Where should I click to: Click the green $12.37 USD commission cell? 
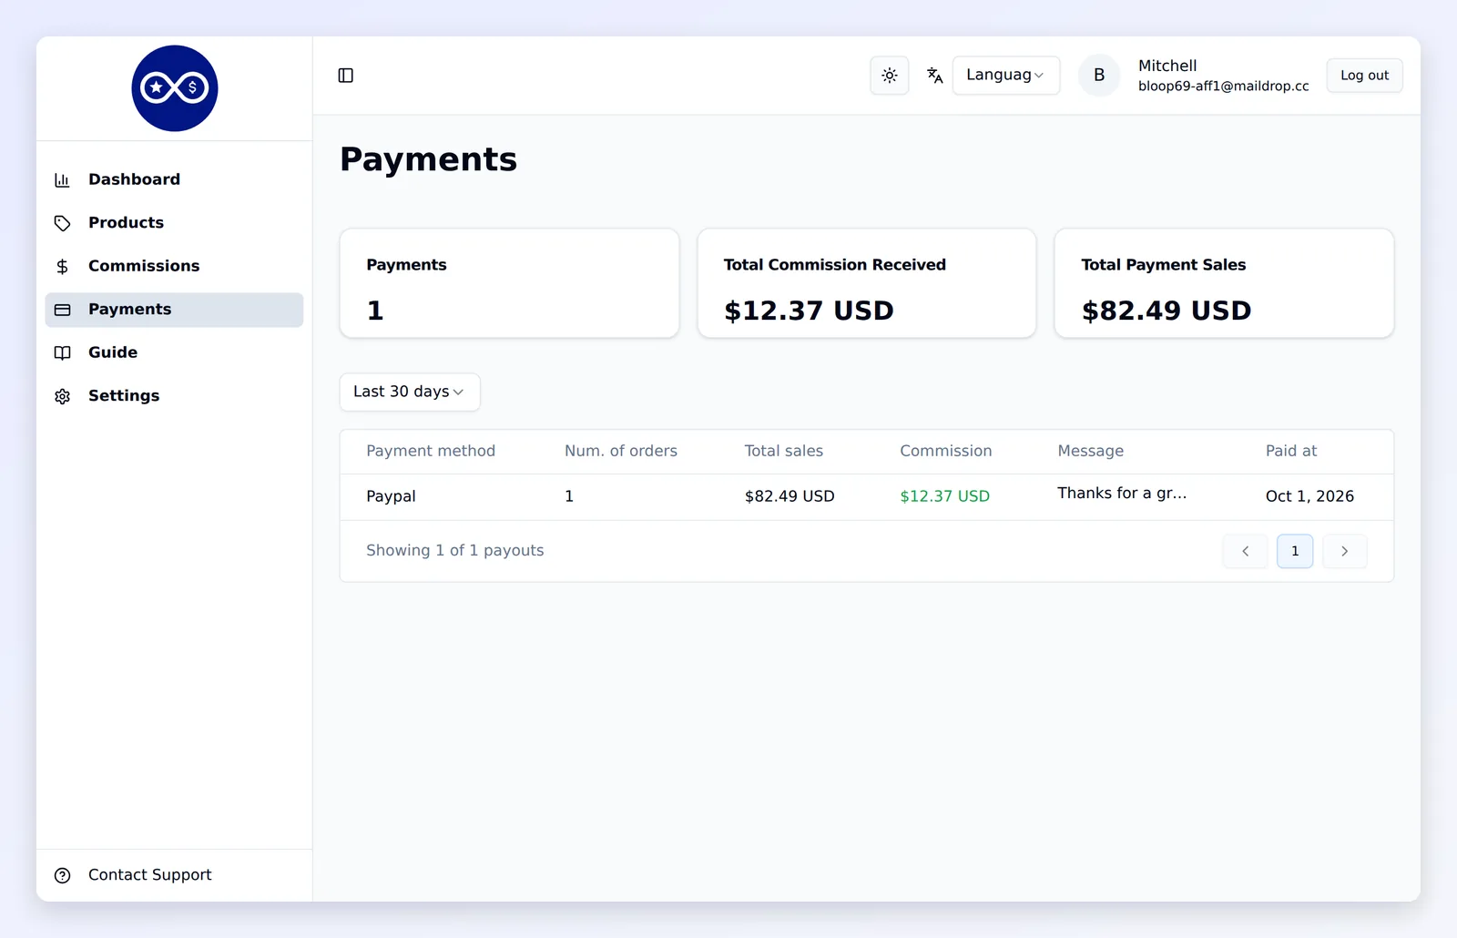point(944,496)
